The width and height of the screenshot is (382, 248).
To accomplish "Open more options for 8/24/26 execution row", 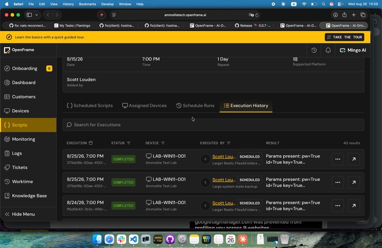I will [x=338, y=205].
